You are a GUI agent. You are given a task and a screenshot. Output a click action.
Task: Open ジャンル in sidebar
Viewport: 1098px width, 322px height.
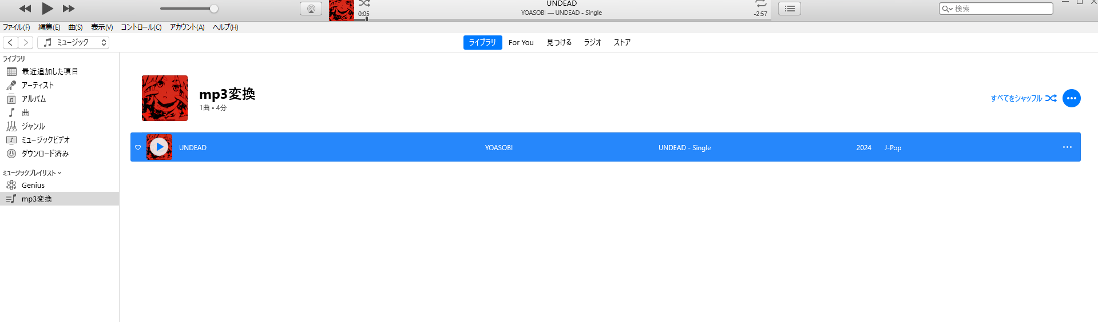coord(60,126)
